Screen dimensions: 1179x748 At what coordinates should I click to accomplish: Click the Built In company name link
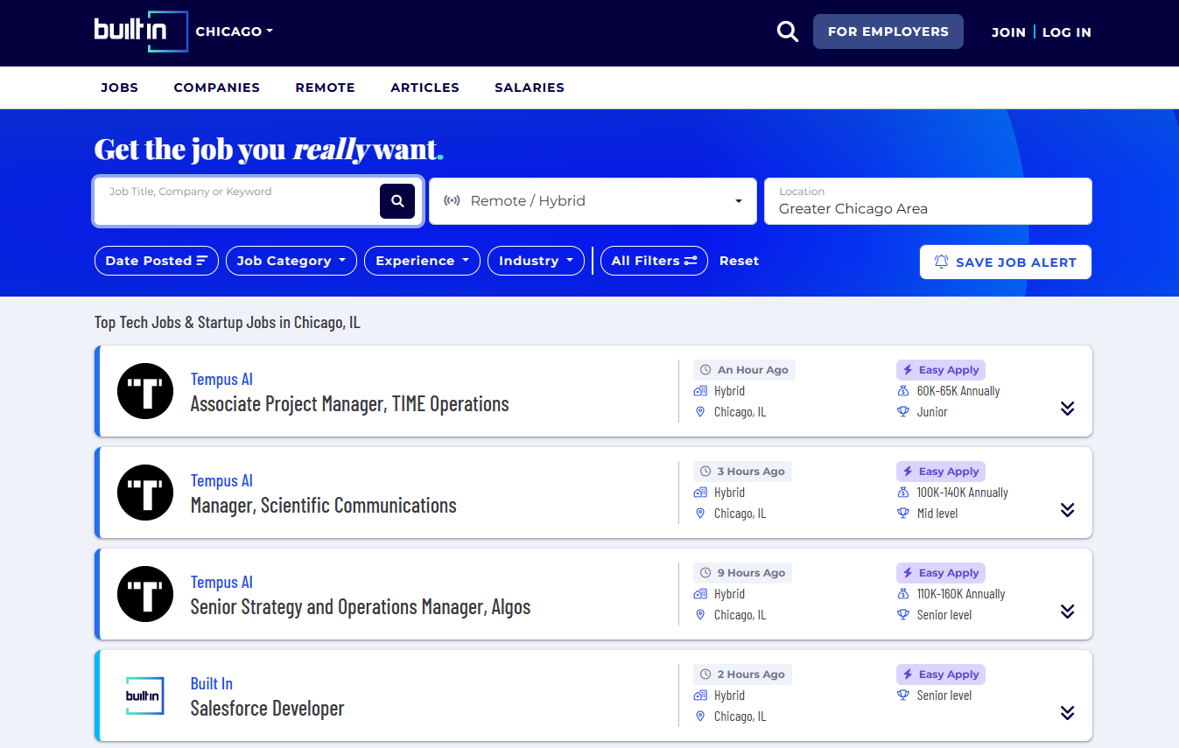[x=212, y=684]
